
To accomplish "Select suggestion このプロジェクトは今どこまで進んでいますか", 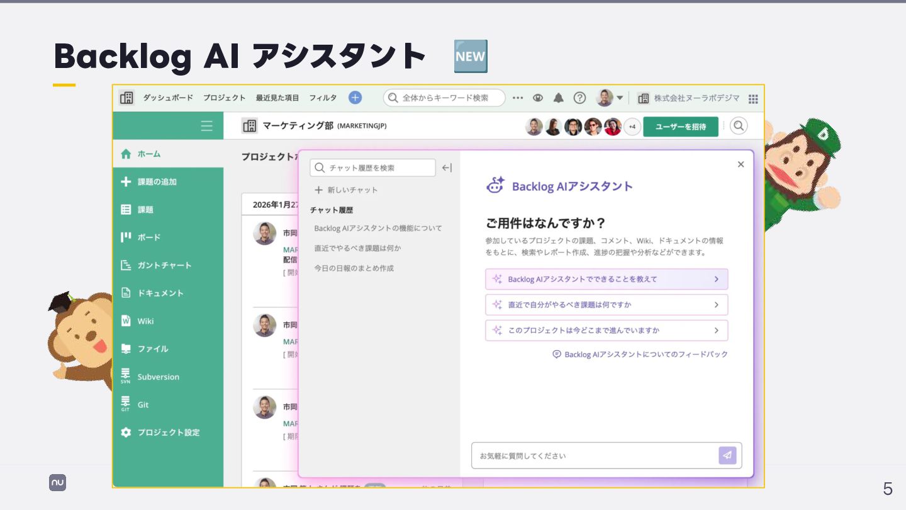I will click(x=607, y=330).
